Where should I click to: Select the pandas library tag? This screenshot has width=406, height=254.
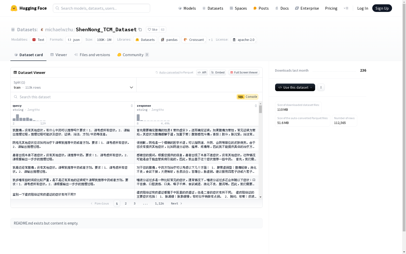pos(169,40)
